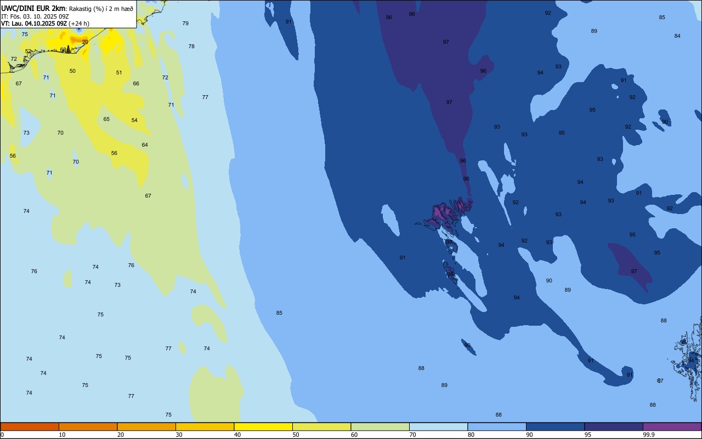Click the humidity value 66 on the map
This screenshot has height=439, width=702.
136,84
